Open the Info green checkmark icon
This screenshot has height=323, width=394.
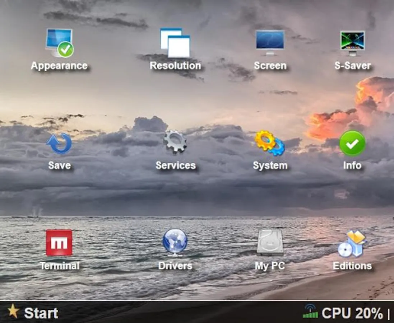(x=352, y=144)
